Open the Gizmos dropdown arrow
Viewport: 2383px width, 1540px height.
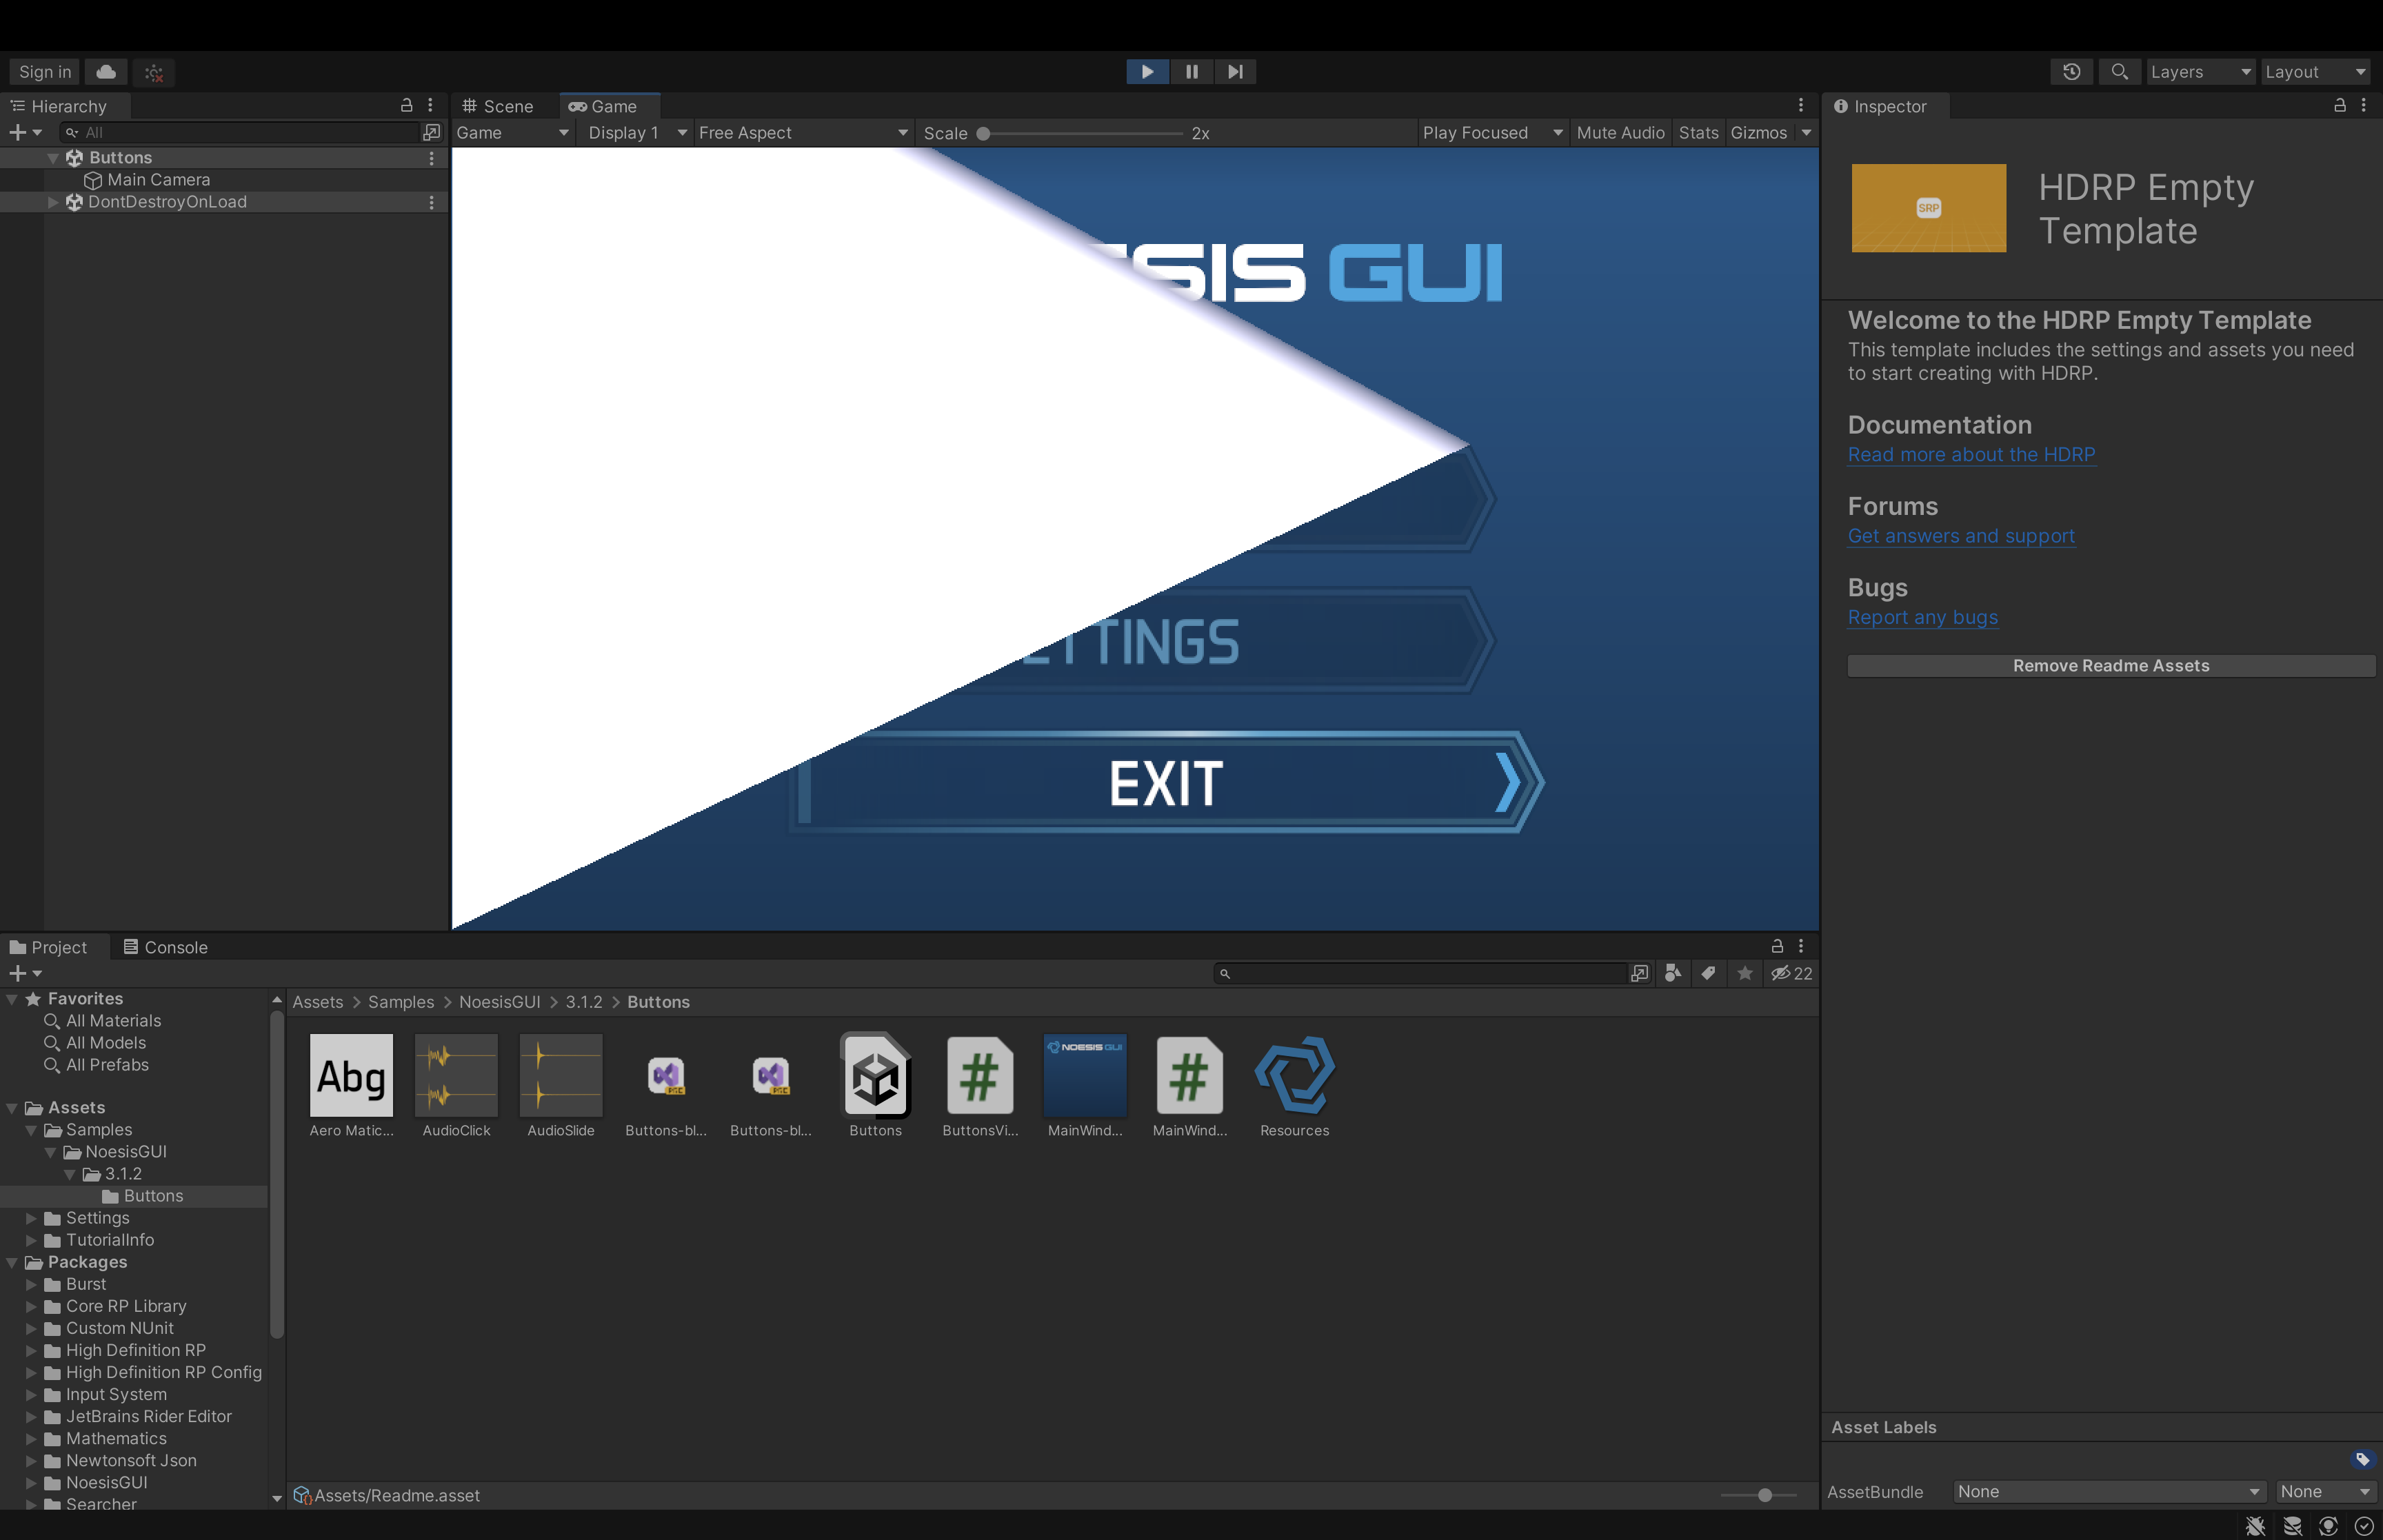click(x=1806, y=133)
